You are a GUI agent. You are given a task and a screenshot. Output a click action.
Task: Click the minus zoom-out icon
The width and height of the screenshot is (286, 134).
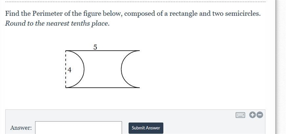pyautogui.click(x=260, y=115)
